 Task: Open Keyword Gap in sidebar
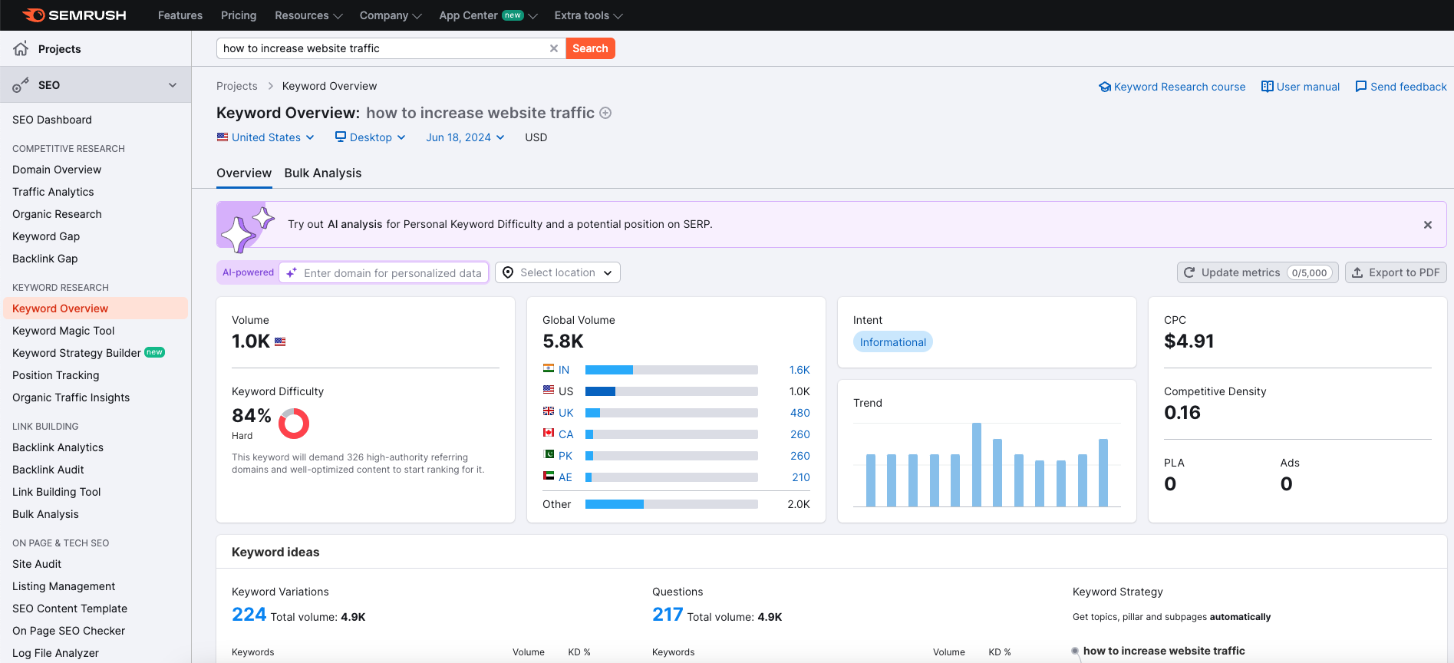tap(46, 236)
